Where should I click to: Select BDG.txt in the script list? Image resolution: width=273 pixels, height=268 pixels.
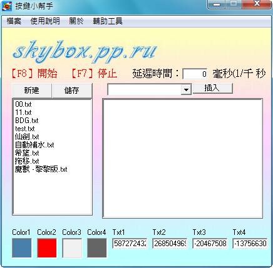27,121
